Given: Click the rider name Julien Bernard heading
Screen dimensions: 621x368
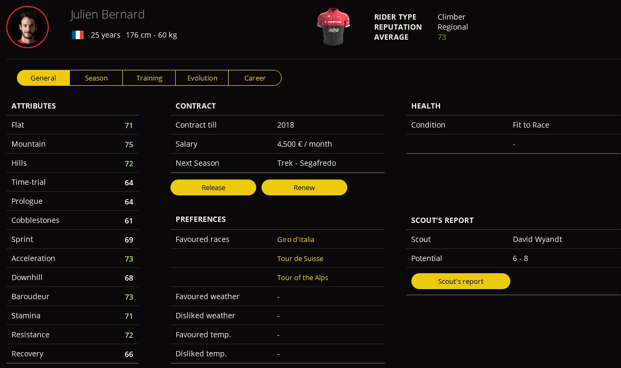Looking at the screenshot, I should (107, 15).
